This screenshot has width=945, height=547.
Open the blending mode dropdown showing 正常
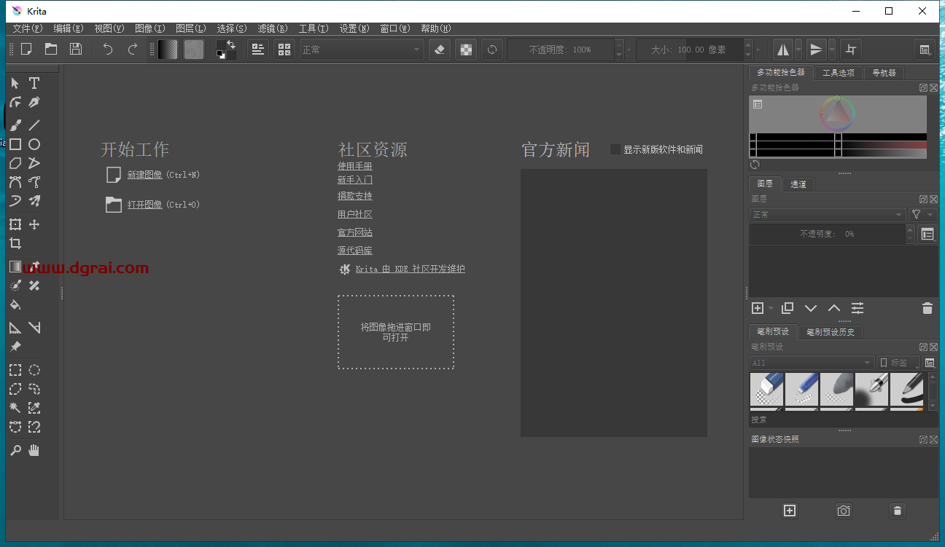[361, 49]
